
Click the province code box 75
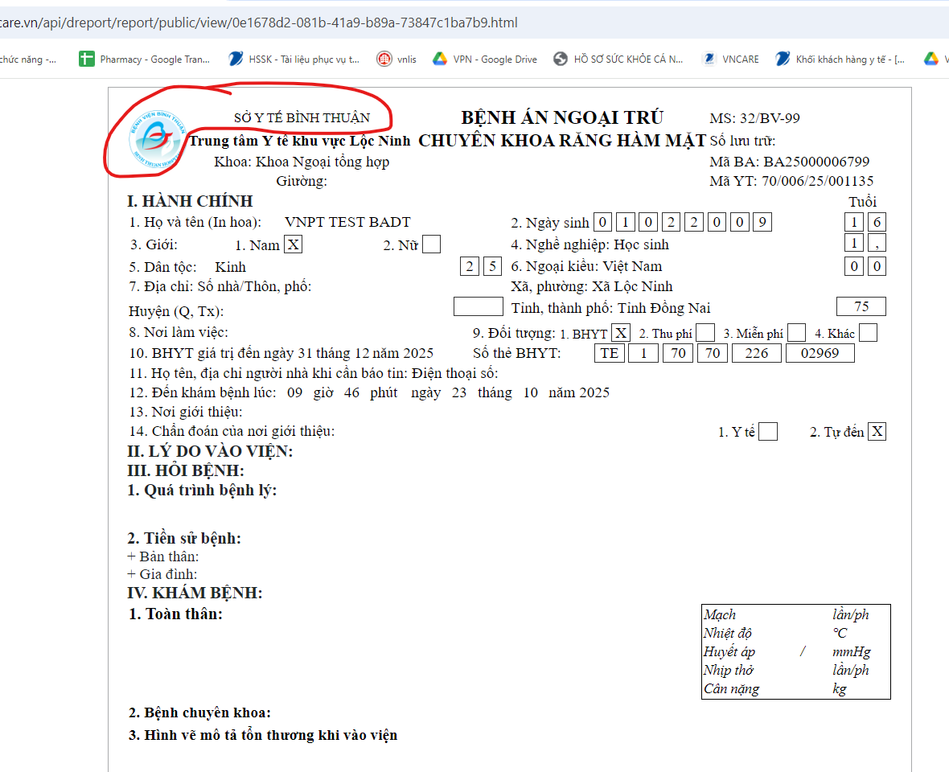tap(861, 306)
